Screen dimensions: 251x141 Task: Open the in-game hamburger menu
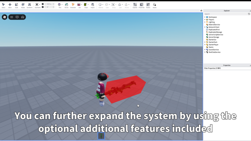tap(11, 17)
